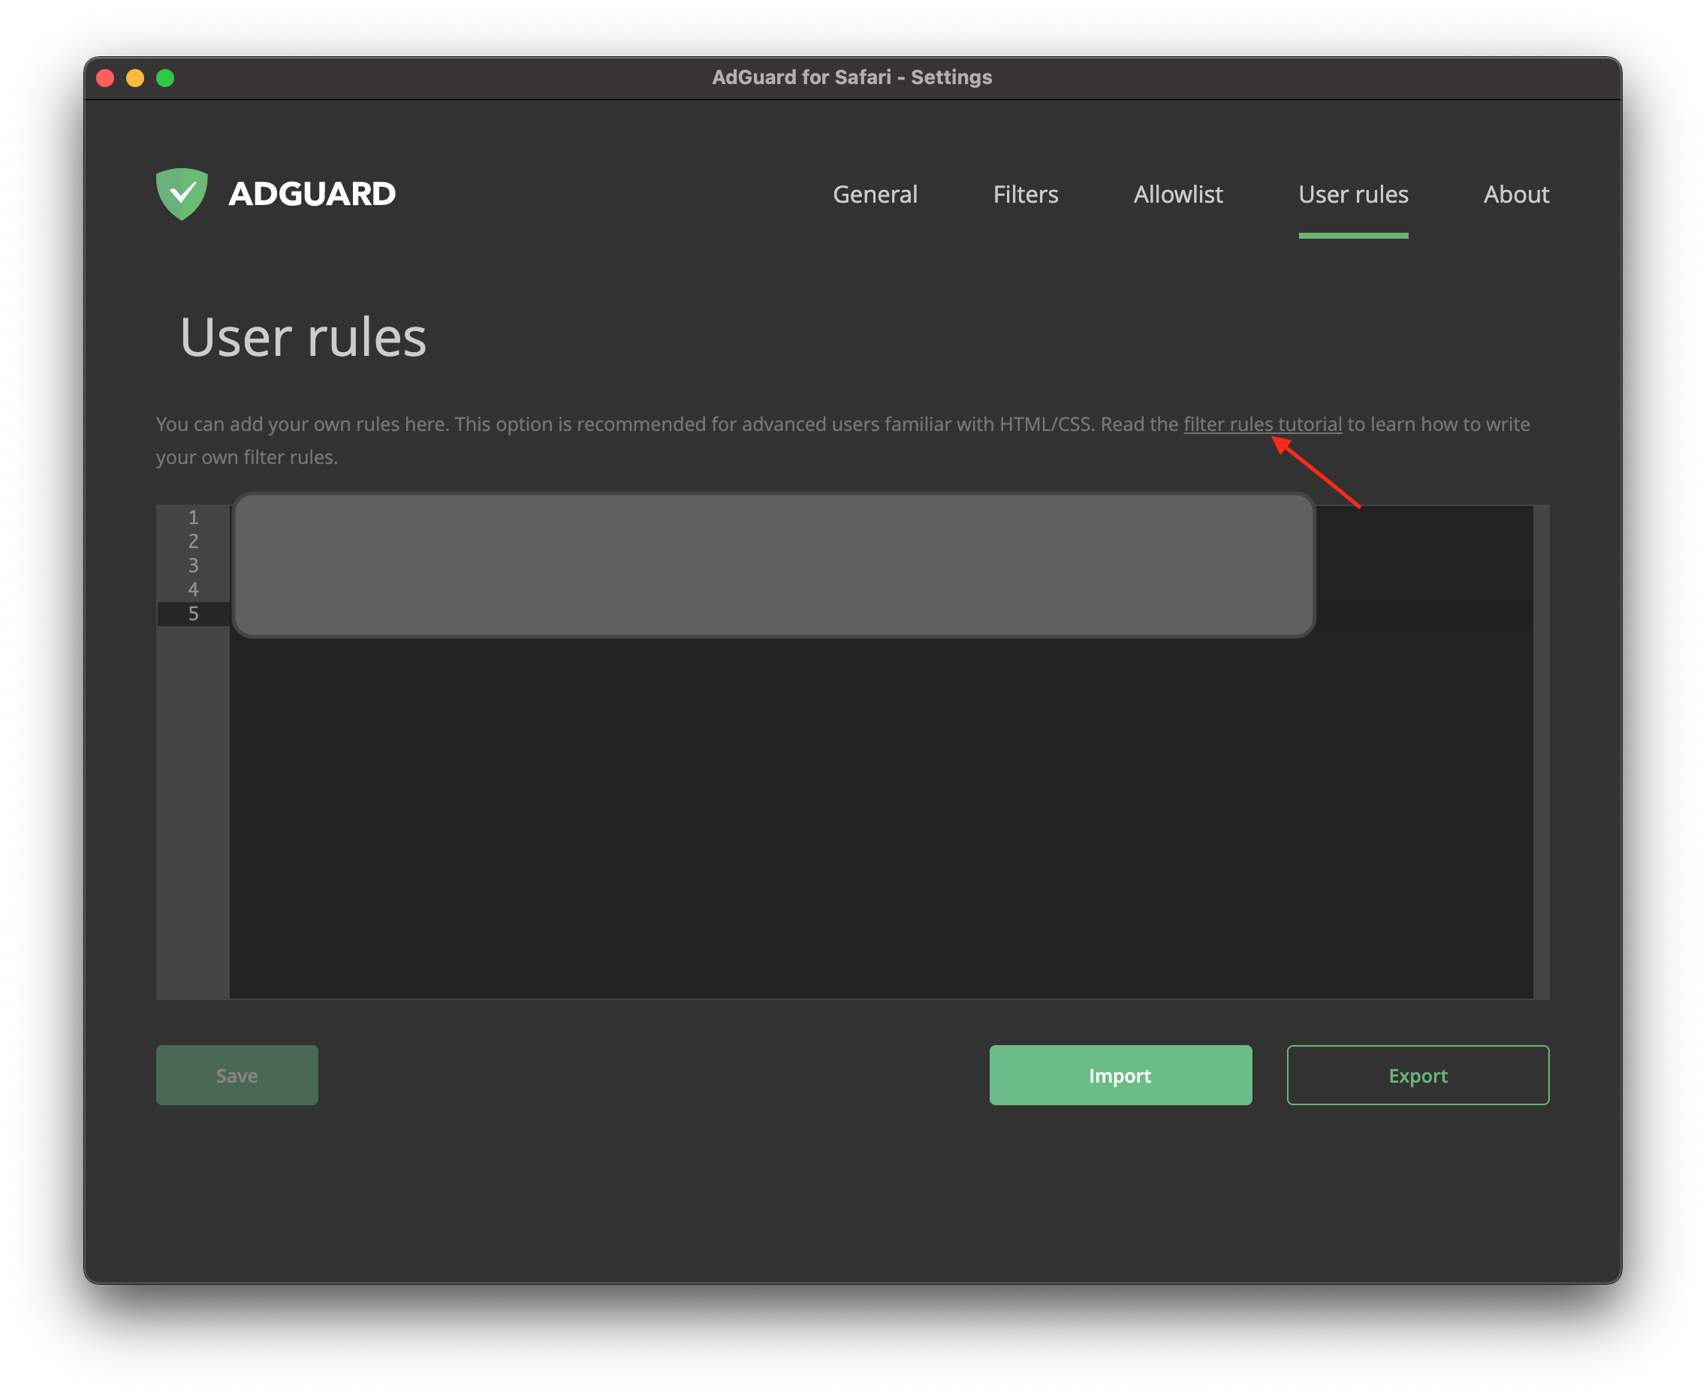The image size is (1706, 1395).
Task: Open the Filters tab
Action: point(1026,194)
